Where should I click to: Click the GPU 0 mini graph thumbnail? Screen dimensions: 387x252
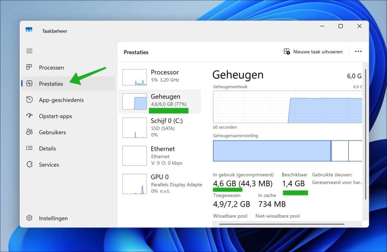pyautogui.click(x=135, y=184)
